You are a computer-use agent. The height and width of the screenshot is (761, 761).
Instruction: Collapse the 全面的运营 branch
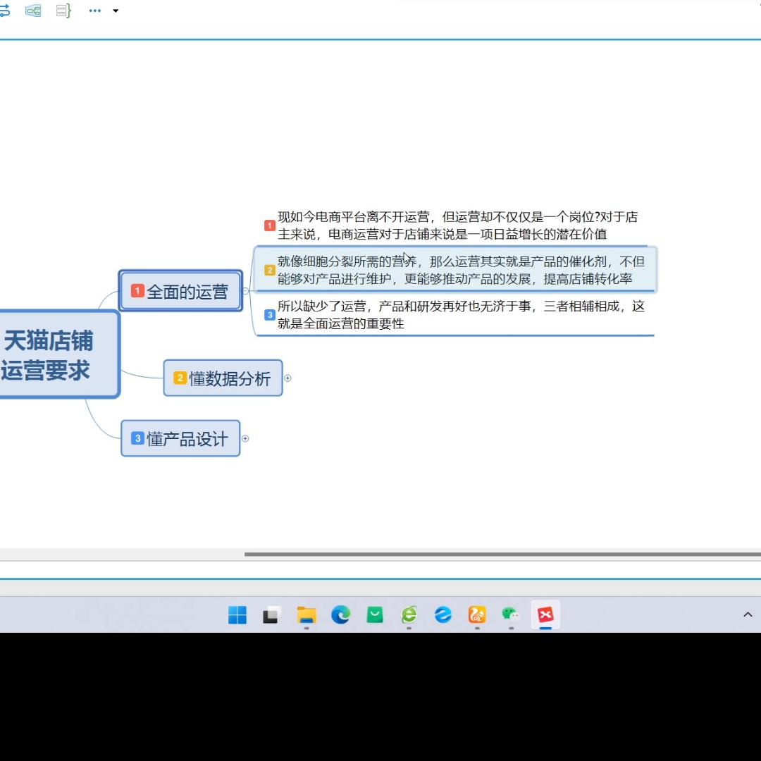point(246,291)
